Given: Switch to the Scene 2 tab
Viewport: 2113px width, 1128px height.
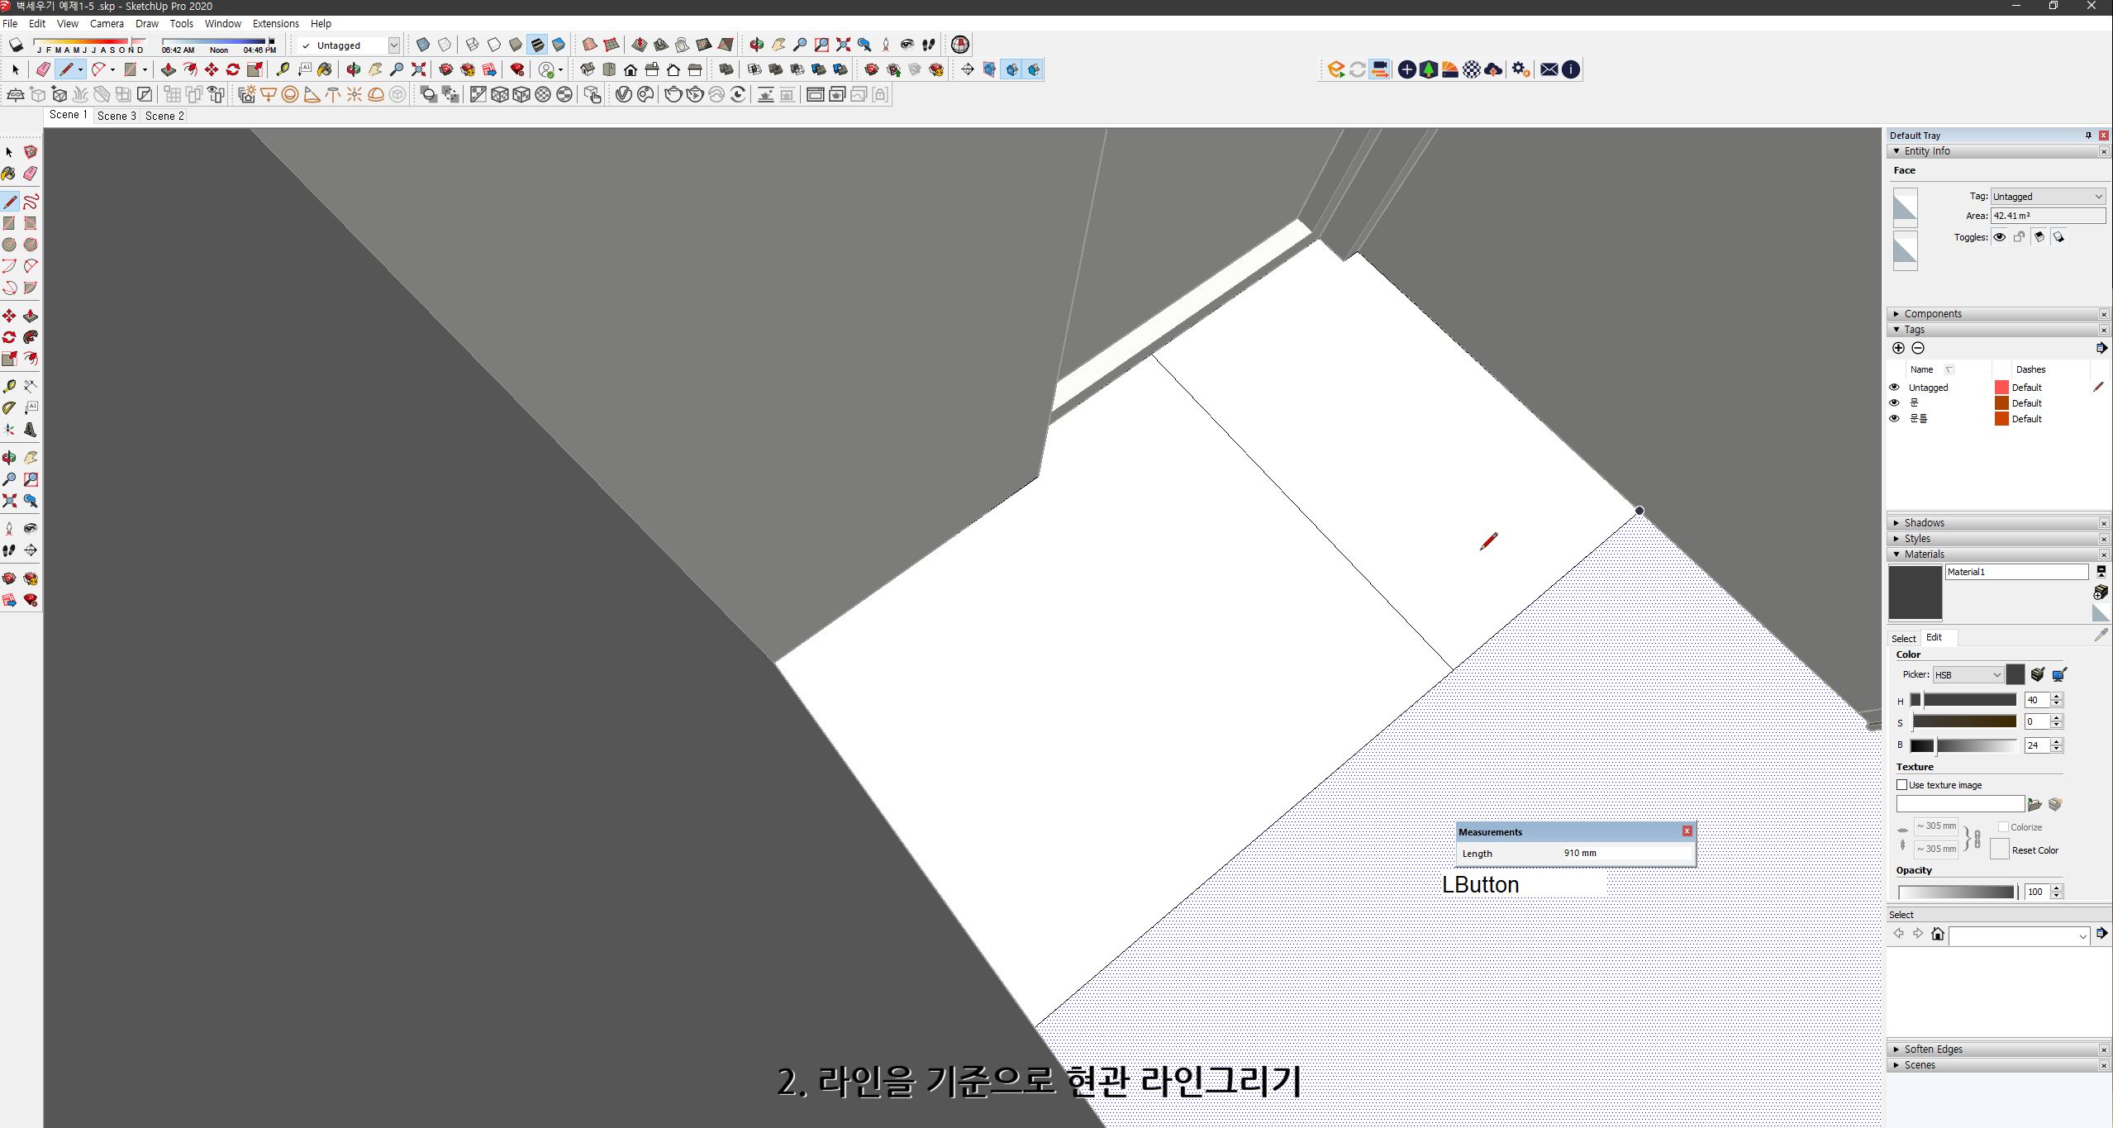Looking at the screenshot, I should (x=164, y=116).
